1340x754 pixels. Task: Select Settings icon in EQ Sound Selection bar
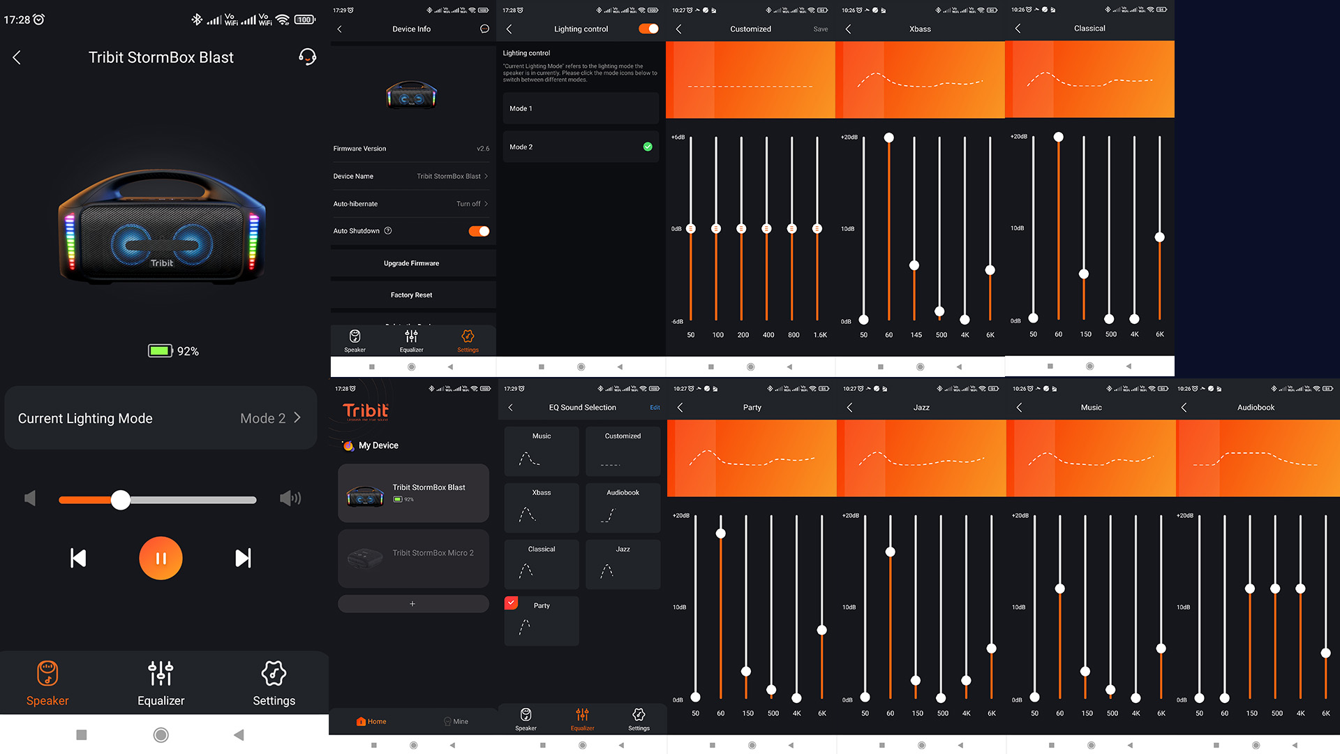[639, 719]
